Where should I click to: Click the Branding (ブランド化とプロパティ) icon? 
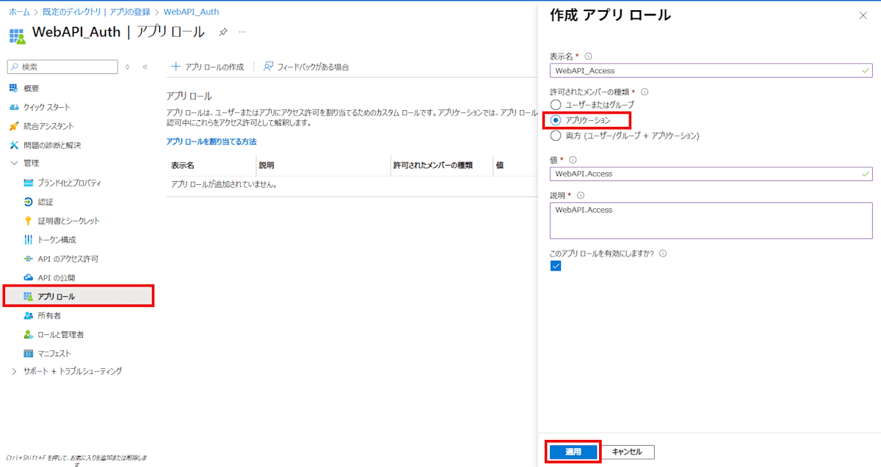29,183
